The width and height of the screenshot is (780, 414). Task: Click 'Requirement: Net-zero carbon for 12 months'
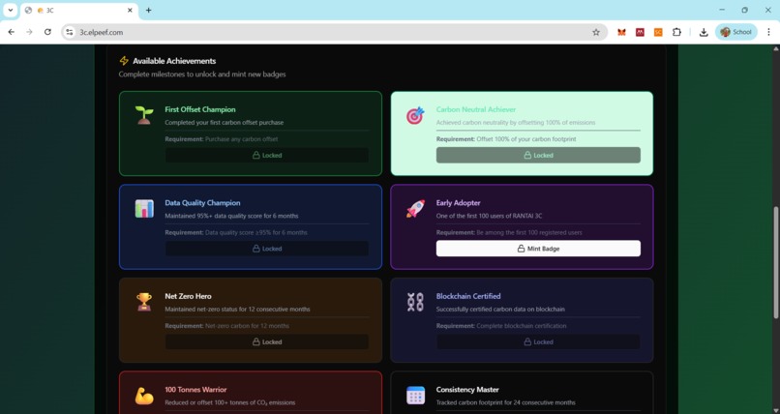(x=226, y=326)
